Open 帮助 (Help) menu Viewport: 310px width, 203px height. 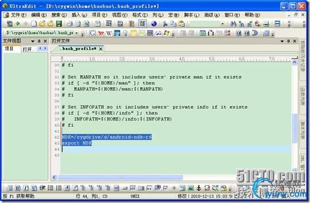pyautogui.click(x=252, y=15)
